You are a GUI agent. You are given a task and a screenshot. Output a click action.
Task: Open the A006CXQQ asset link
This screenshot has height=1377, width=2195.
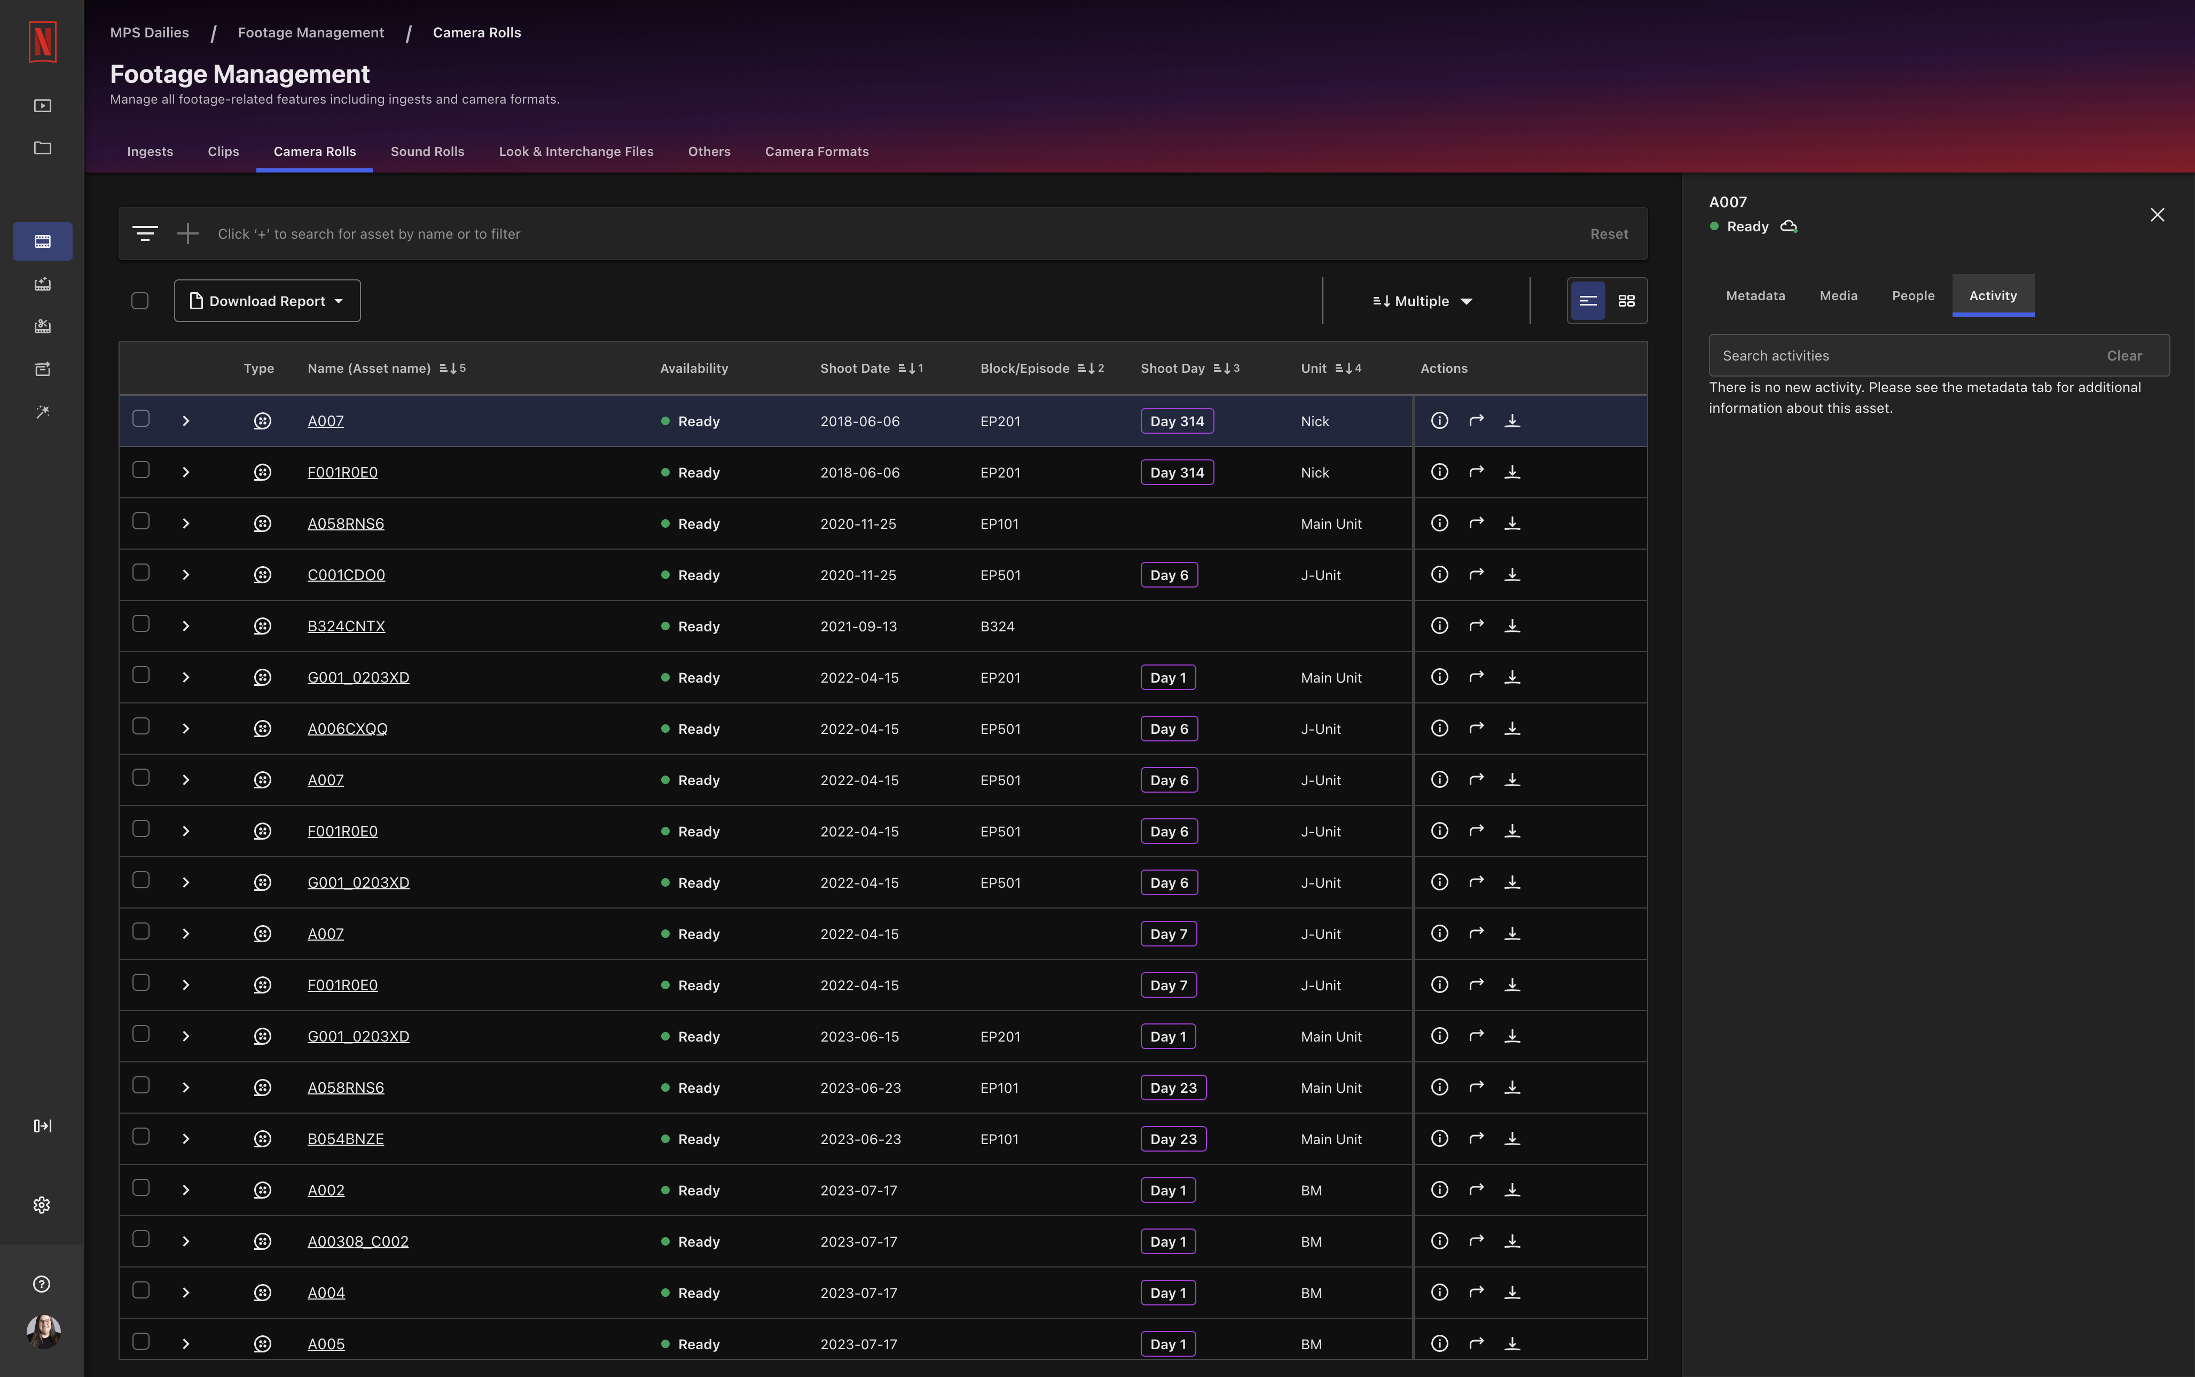coord(347,727)
